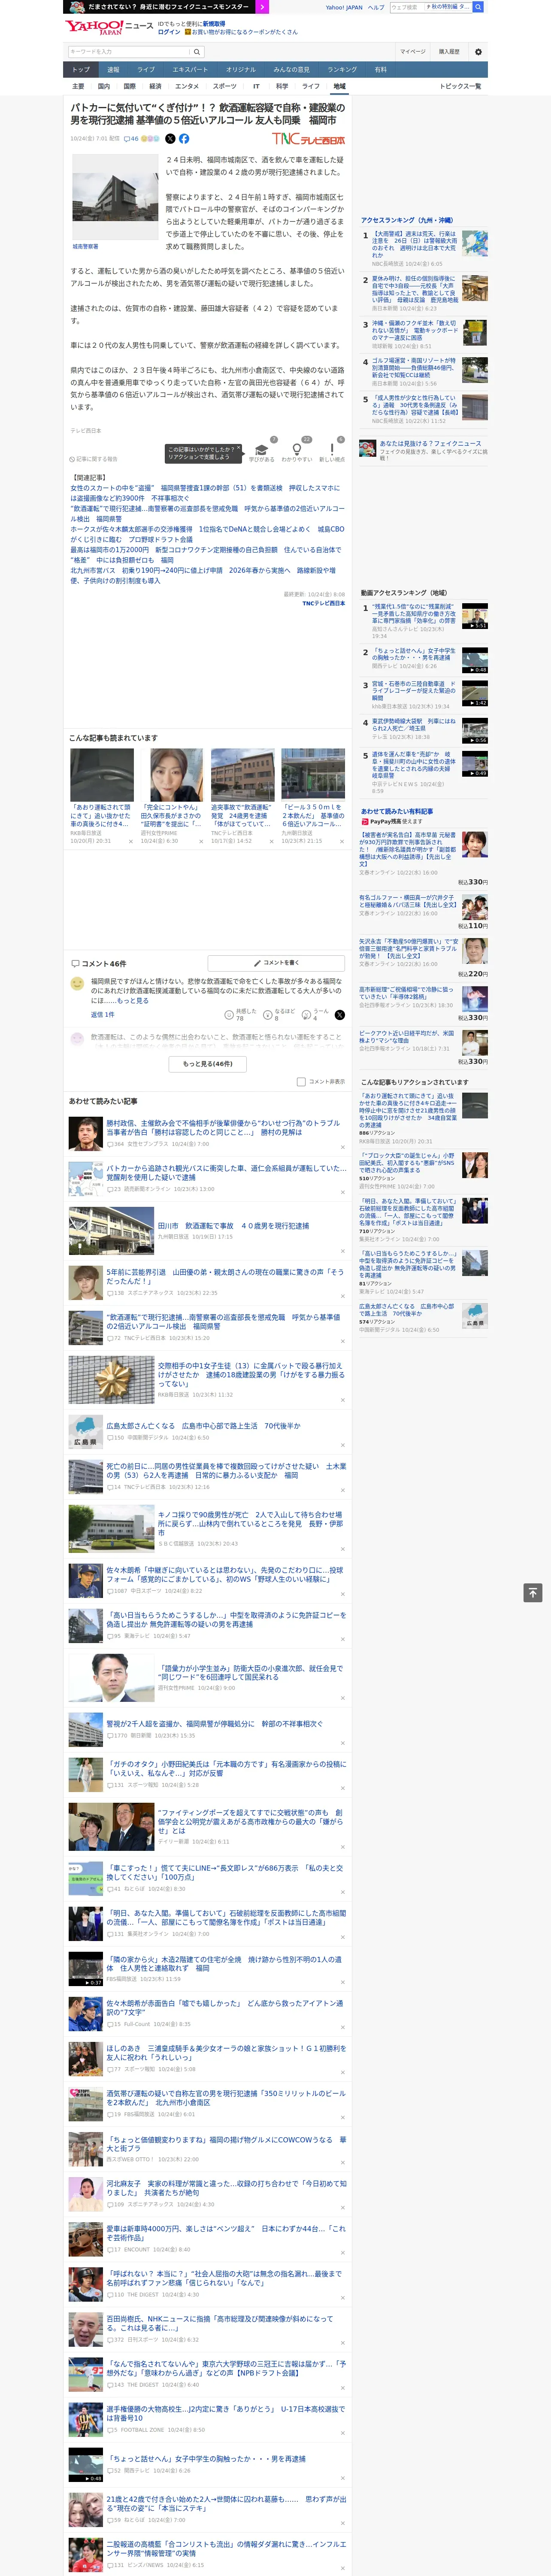
Task: Report the article via 記事に関する報告
Action: pos(94,459)
